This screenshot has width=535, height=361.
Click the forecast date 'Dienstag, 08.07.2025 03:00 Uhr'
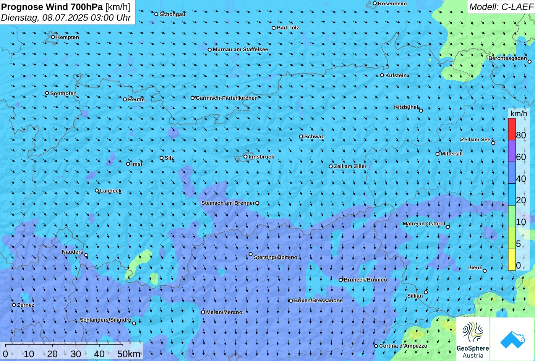coord(66,18)
